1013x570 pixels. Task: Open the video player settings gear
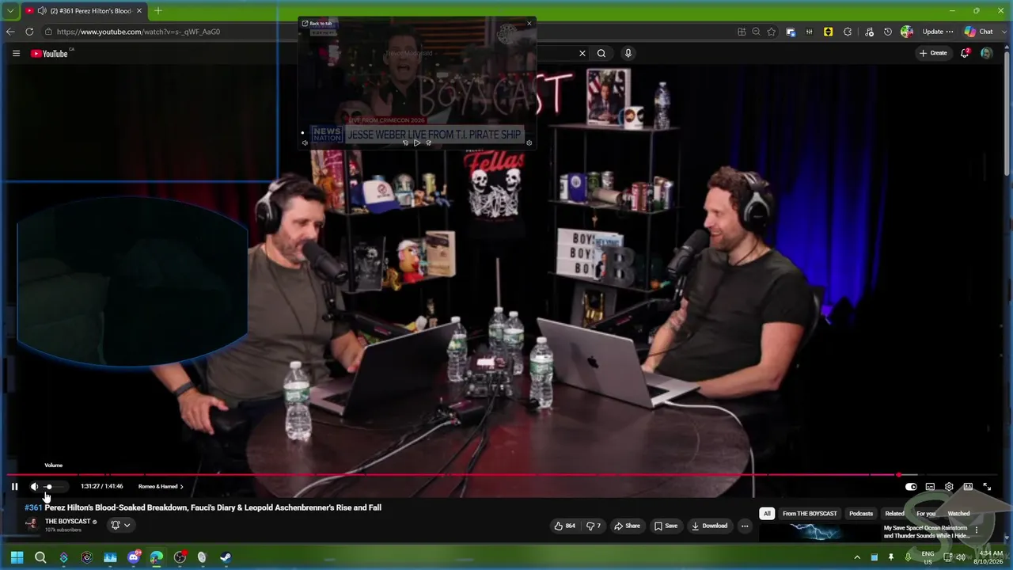point(949,487)
